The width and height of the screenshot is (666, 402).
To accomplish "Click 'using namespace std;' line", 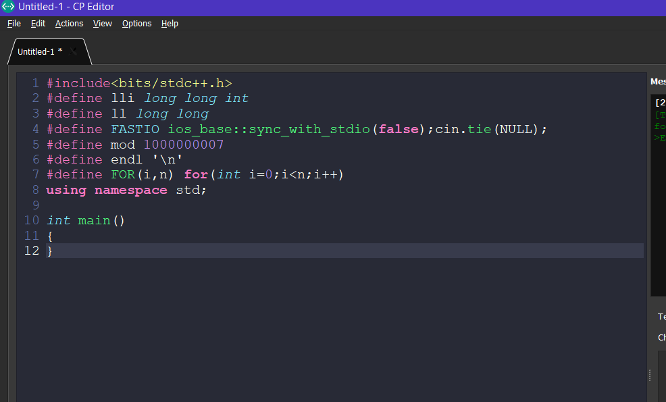I will [x=126, y=190].
